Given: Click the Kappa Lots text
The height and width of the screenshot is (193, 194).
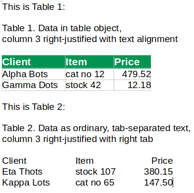Looking at the screenshot, I should (26, 183).
